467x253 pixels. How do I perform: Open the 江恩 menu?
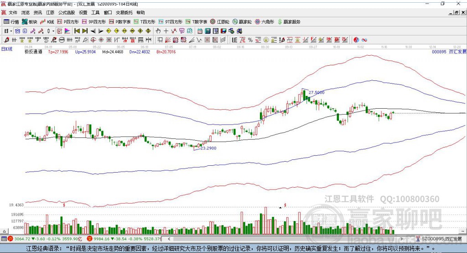pyautogui.click(x=50, y=12)
